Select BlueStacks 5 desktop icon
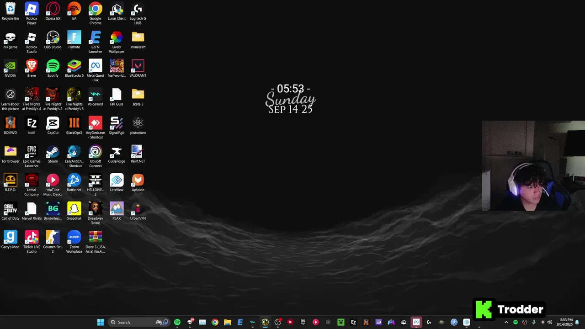Image resolution: width=585 pixels, height=329 pixels. (74, 69)
